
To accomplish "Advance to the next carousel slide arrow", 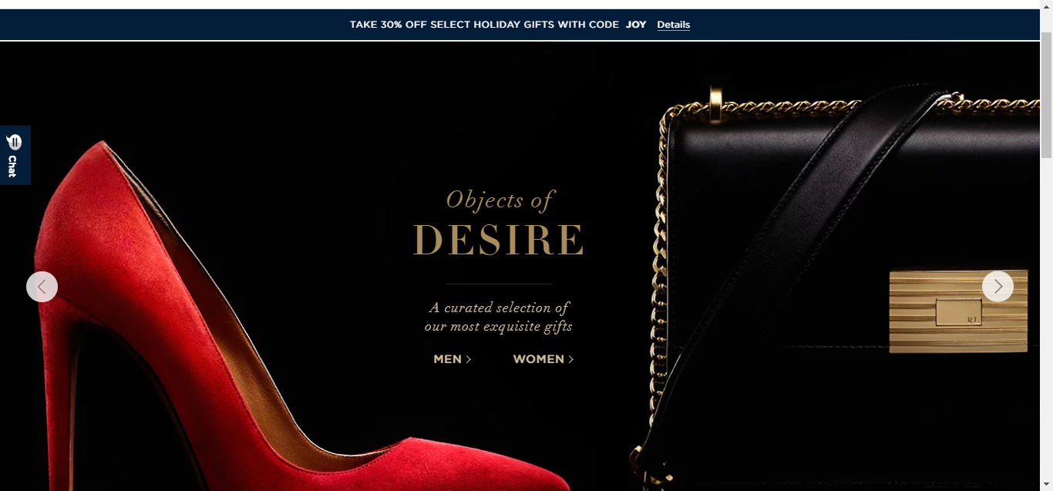I will click(997, 287).
